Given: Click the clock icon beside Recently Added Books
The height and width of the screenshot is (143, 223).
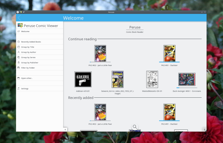Looking at the screenshot, I should 19,42.
